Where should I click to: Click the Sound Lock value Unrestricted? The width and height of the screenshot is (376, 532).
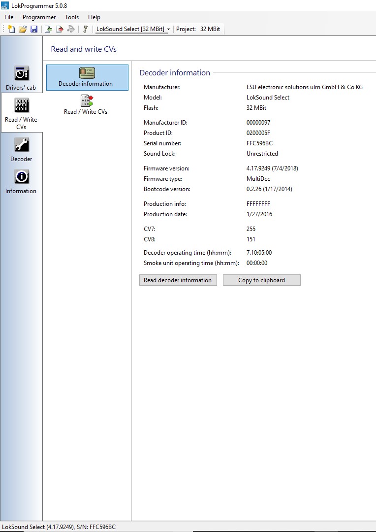pos(262,153)
